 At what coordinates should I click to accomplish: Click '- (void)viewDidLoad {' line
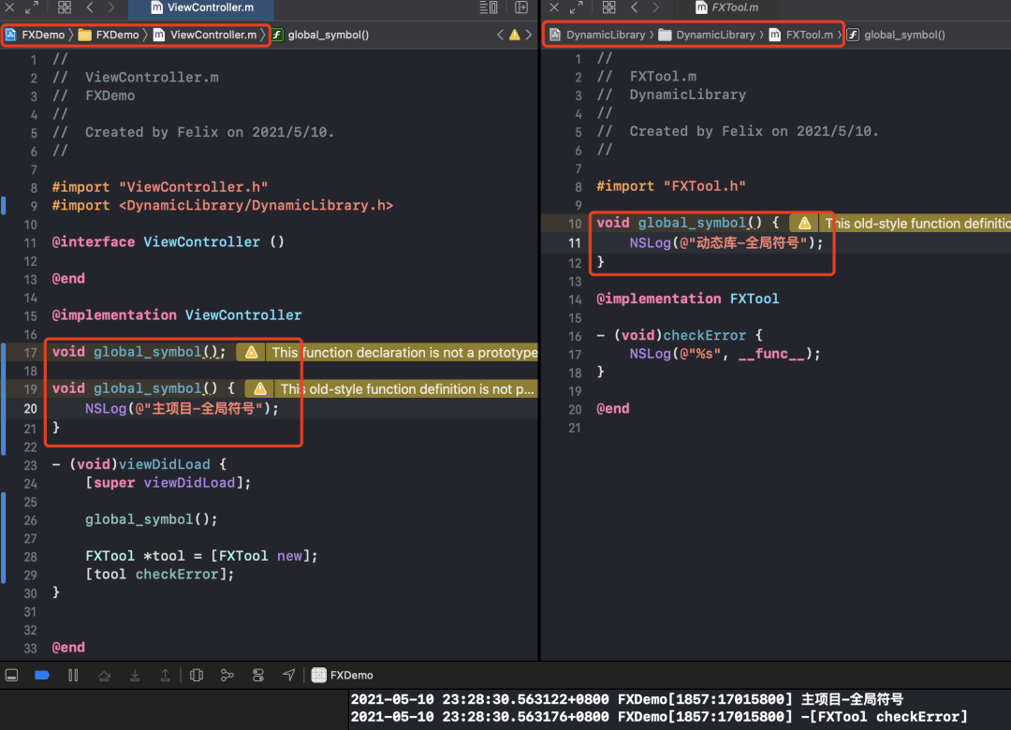[x=139, y=464]
